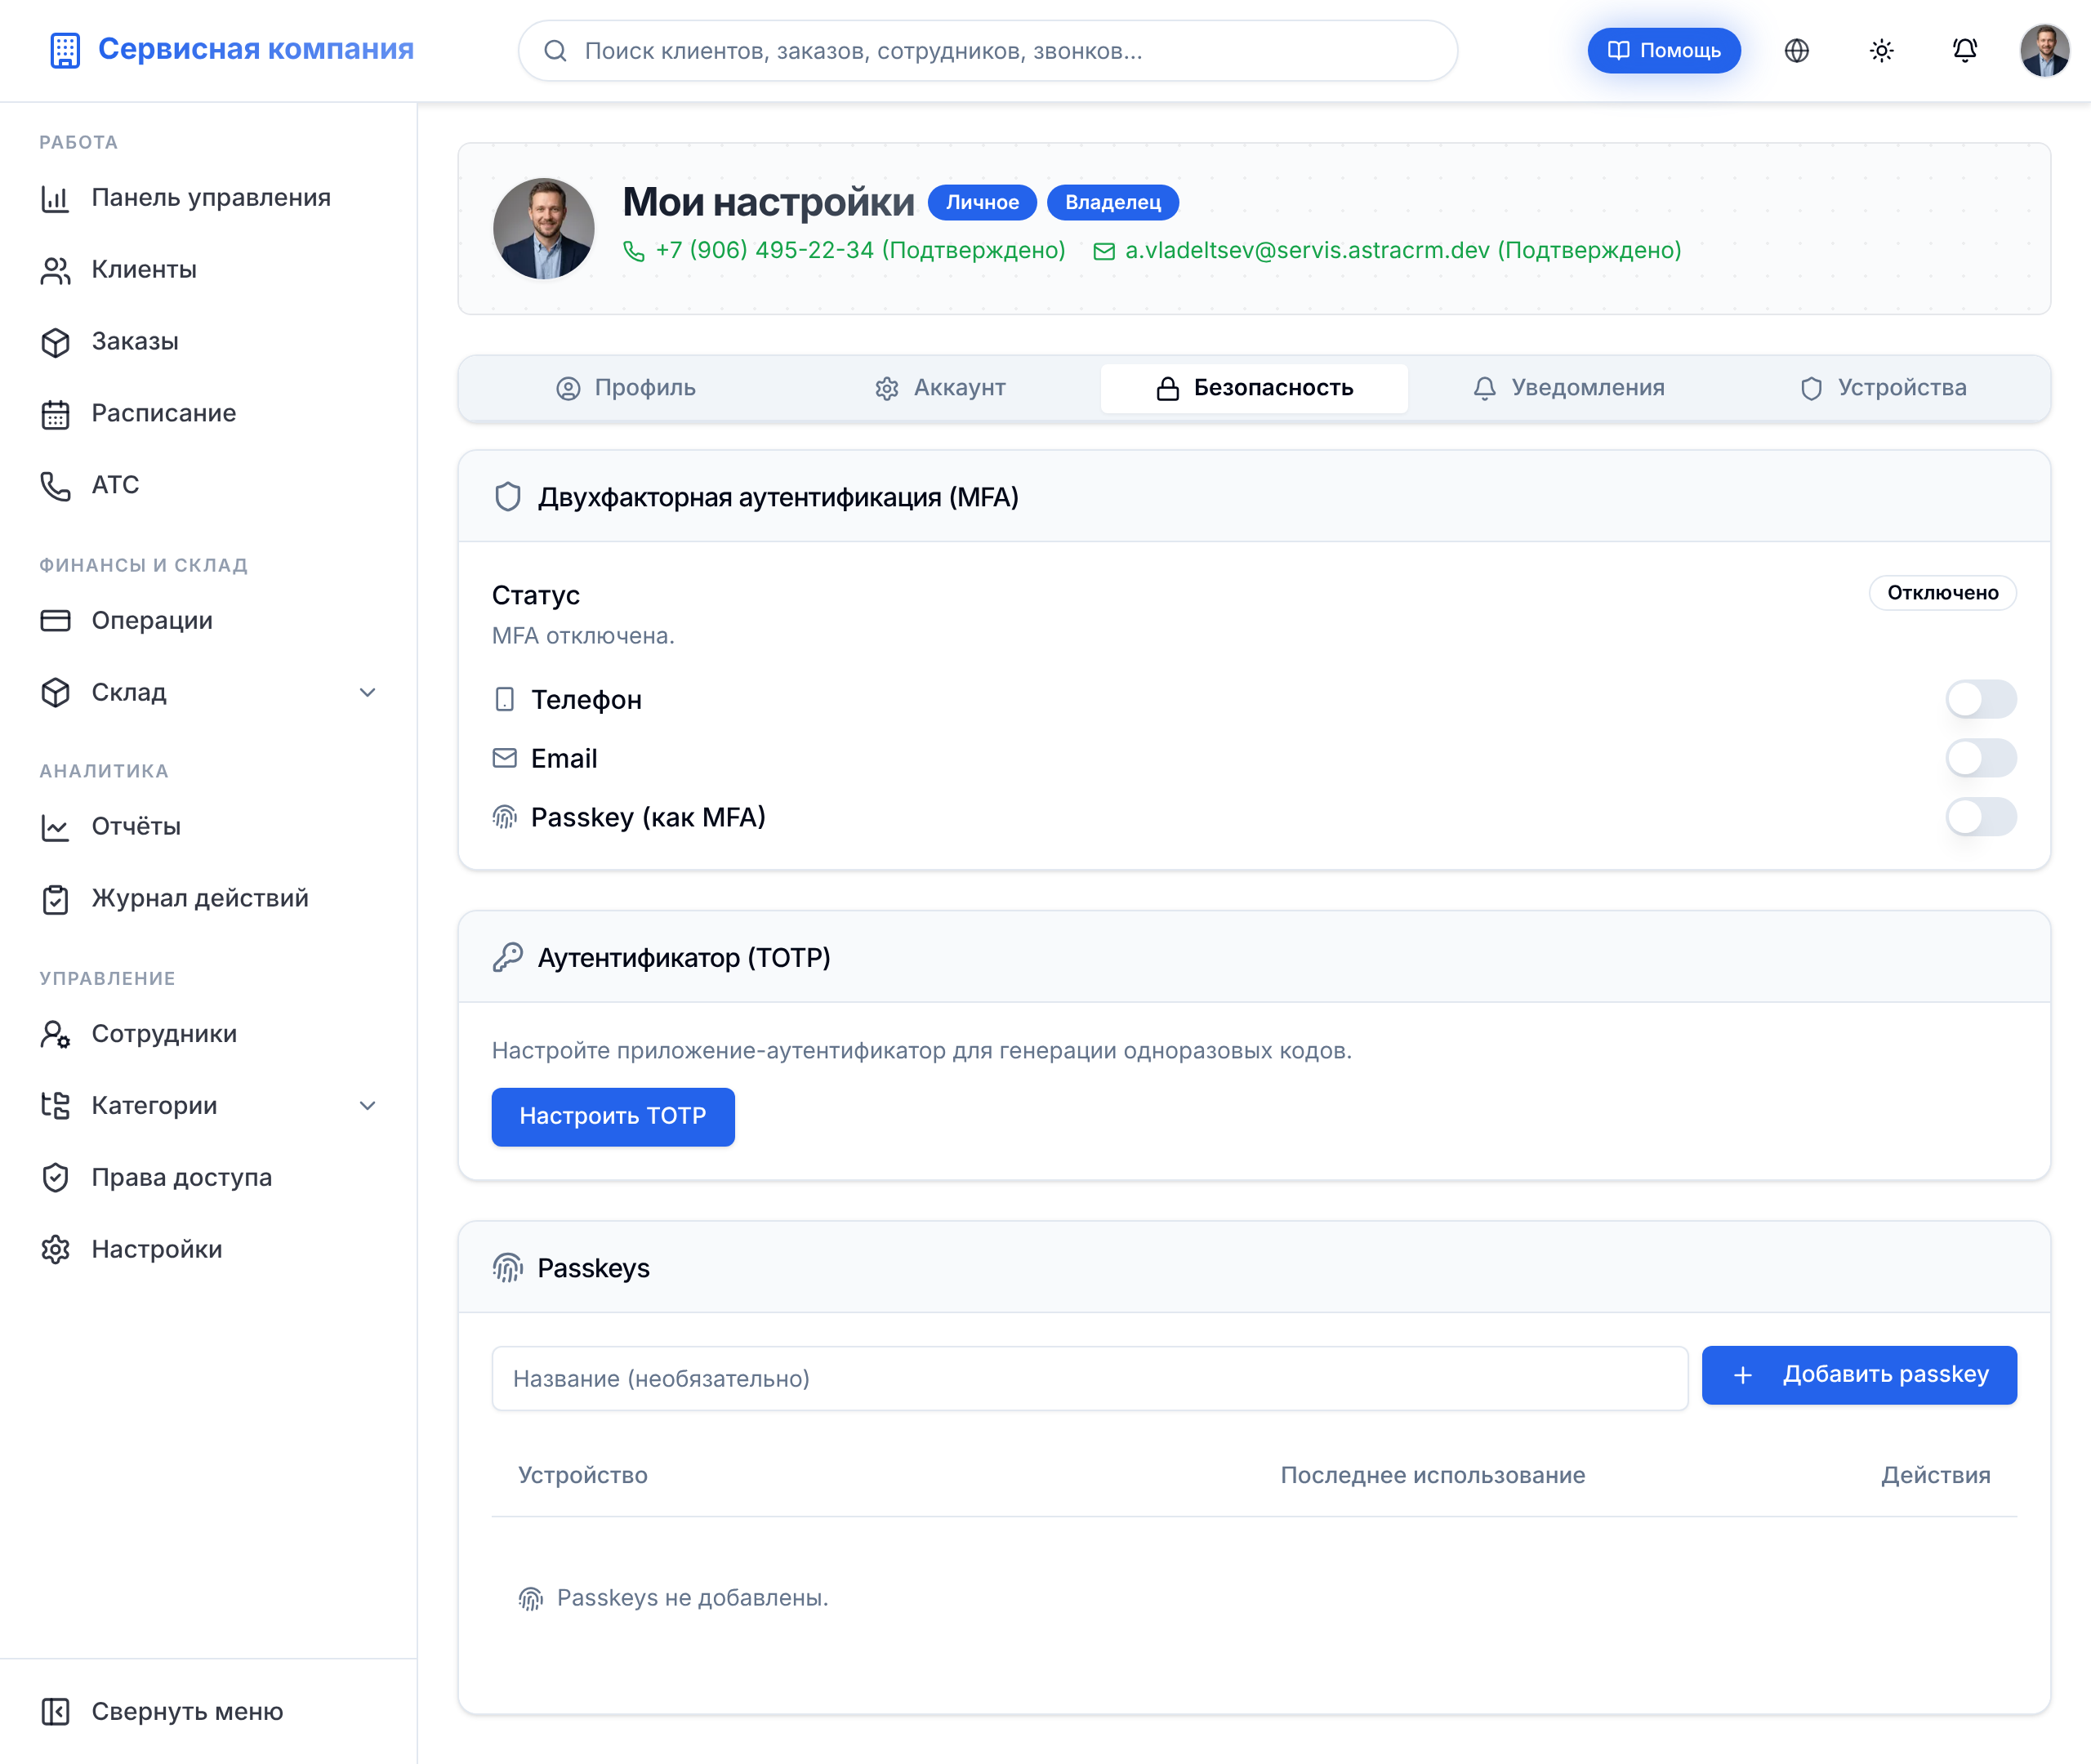
Task: Focus passkey Название input field
Action: [1089, 1379]
